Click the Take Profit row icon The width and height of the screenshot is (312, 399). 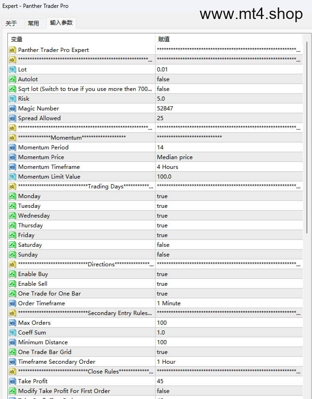[x=12, y=381]
